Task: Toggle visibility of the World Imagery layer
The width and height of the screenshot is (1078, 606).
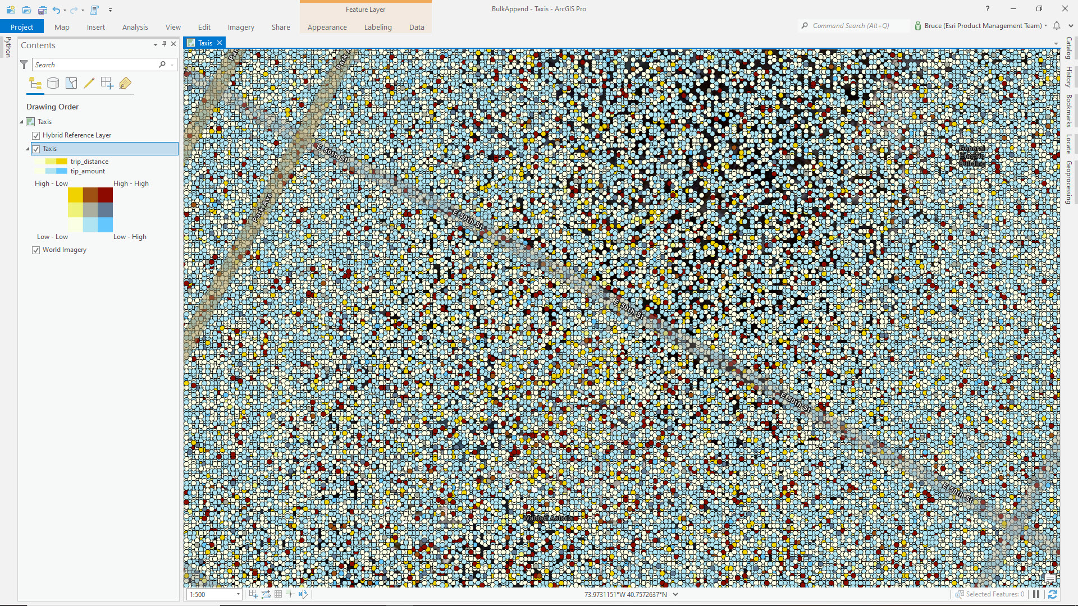Action: (x=36, y=250)
